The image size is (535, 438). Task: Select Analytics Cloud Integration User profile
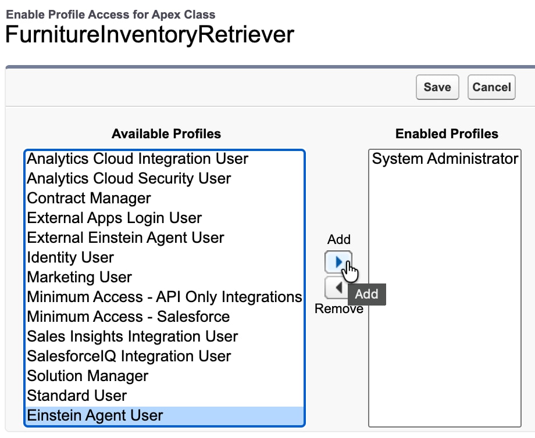[165, 159]
